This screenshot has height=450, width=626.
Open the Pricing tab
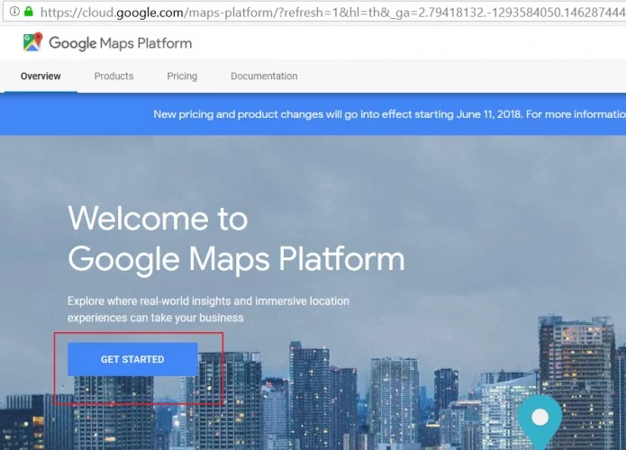coord(182,76)
